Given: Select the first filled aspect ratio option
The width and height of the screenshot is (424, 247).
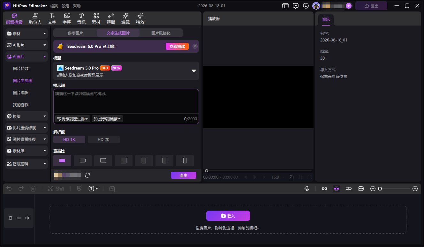Looking at the screenshot, I should (62, 161).
